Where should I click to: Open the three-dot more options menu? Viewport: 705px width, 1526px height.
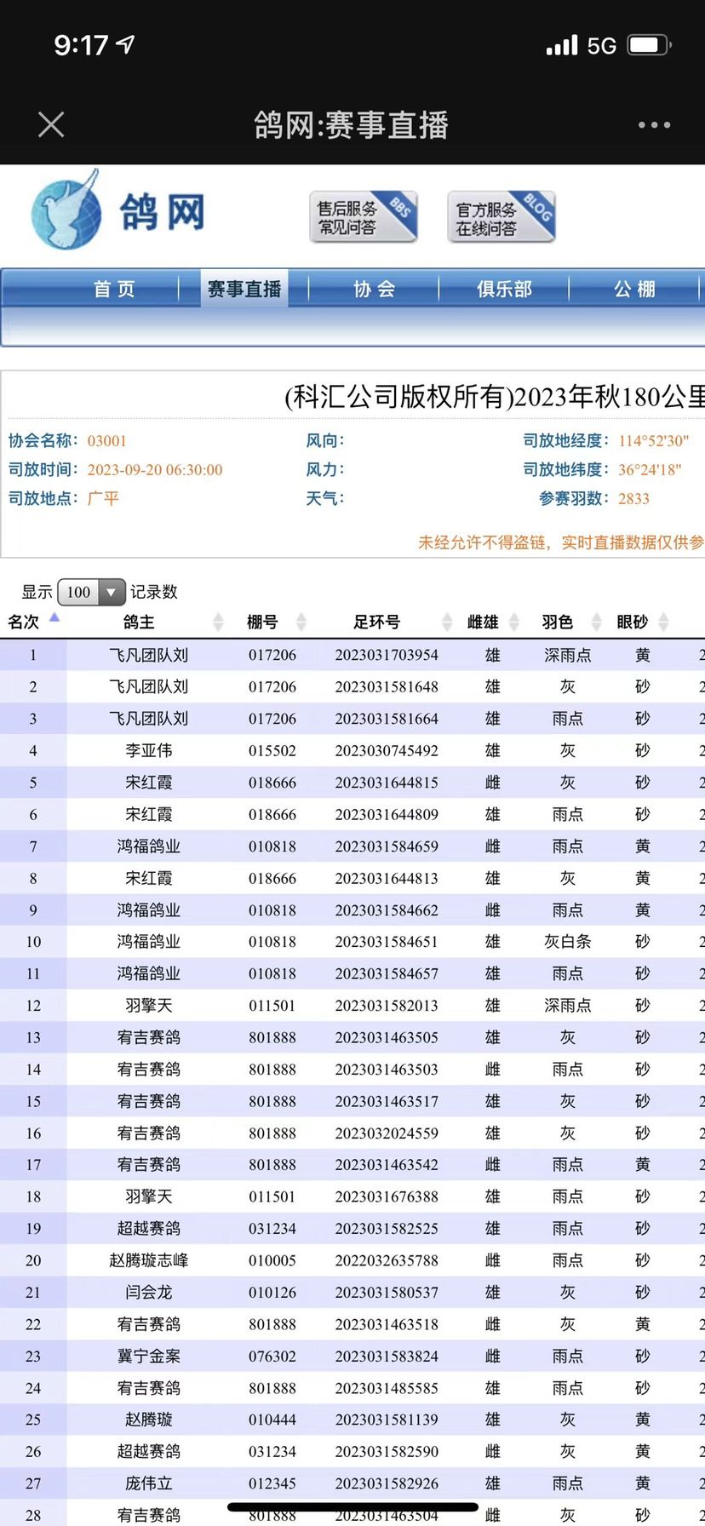(x=654, y=125)
